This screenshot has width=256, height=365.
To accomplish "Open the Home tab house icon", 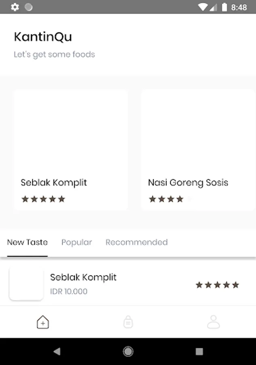I will (43, 322).
